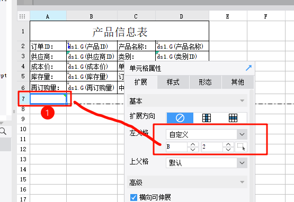Select row 10 header
The width and height of the screenshot is (294, 202).
pos(23,129)
